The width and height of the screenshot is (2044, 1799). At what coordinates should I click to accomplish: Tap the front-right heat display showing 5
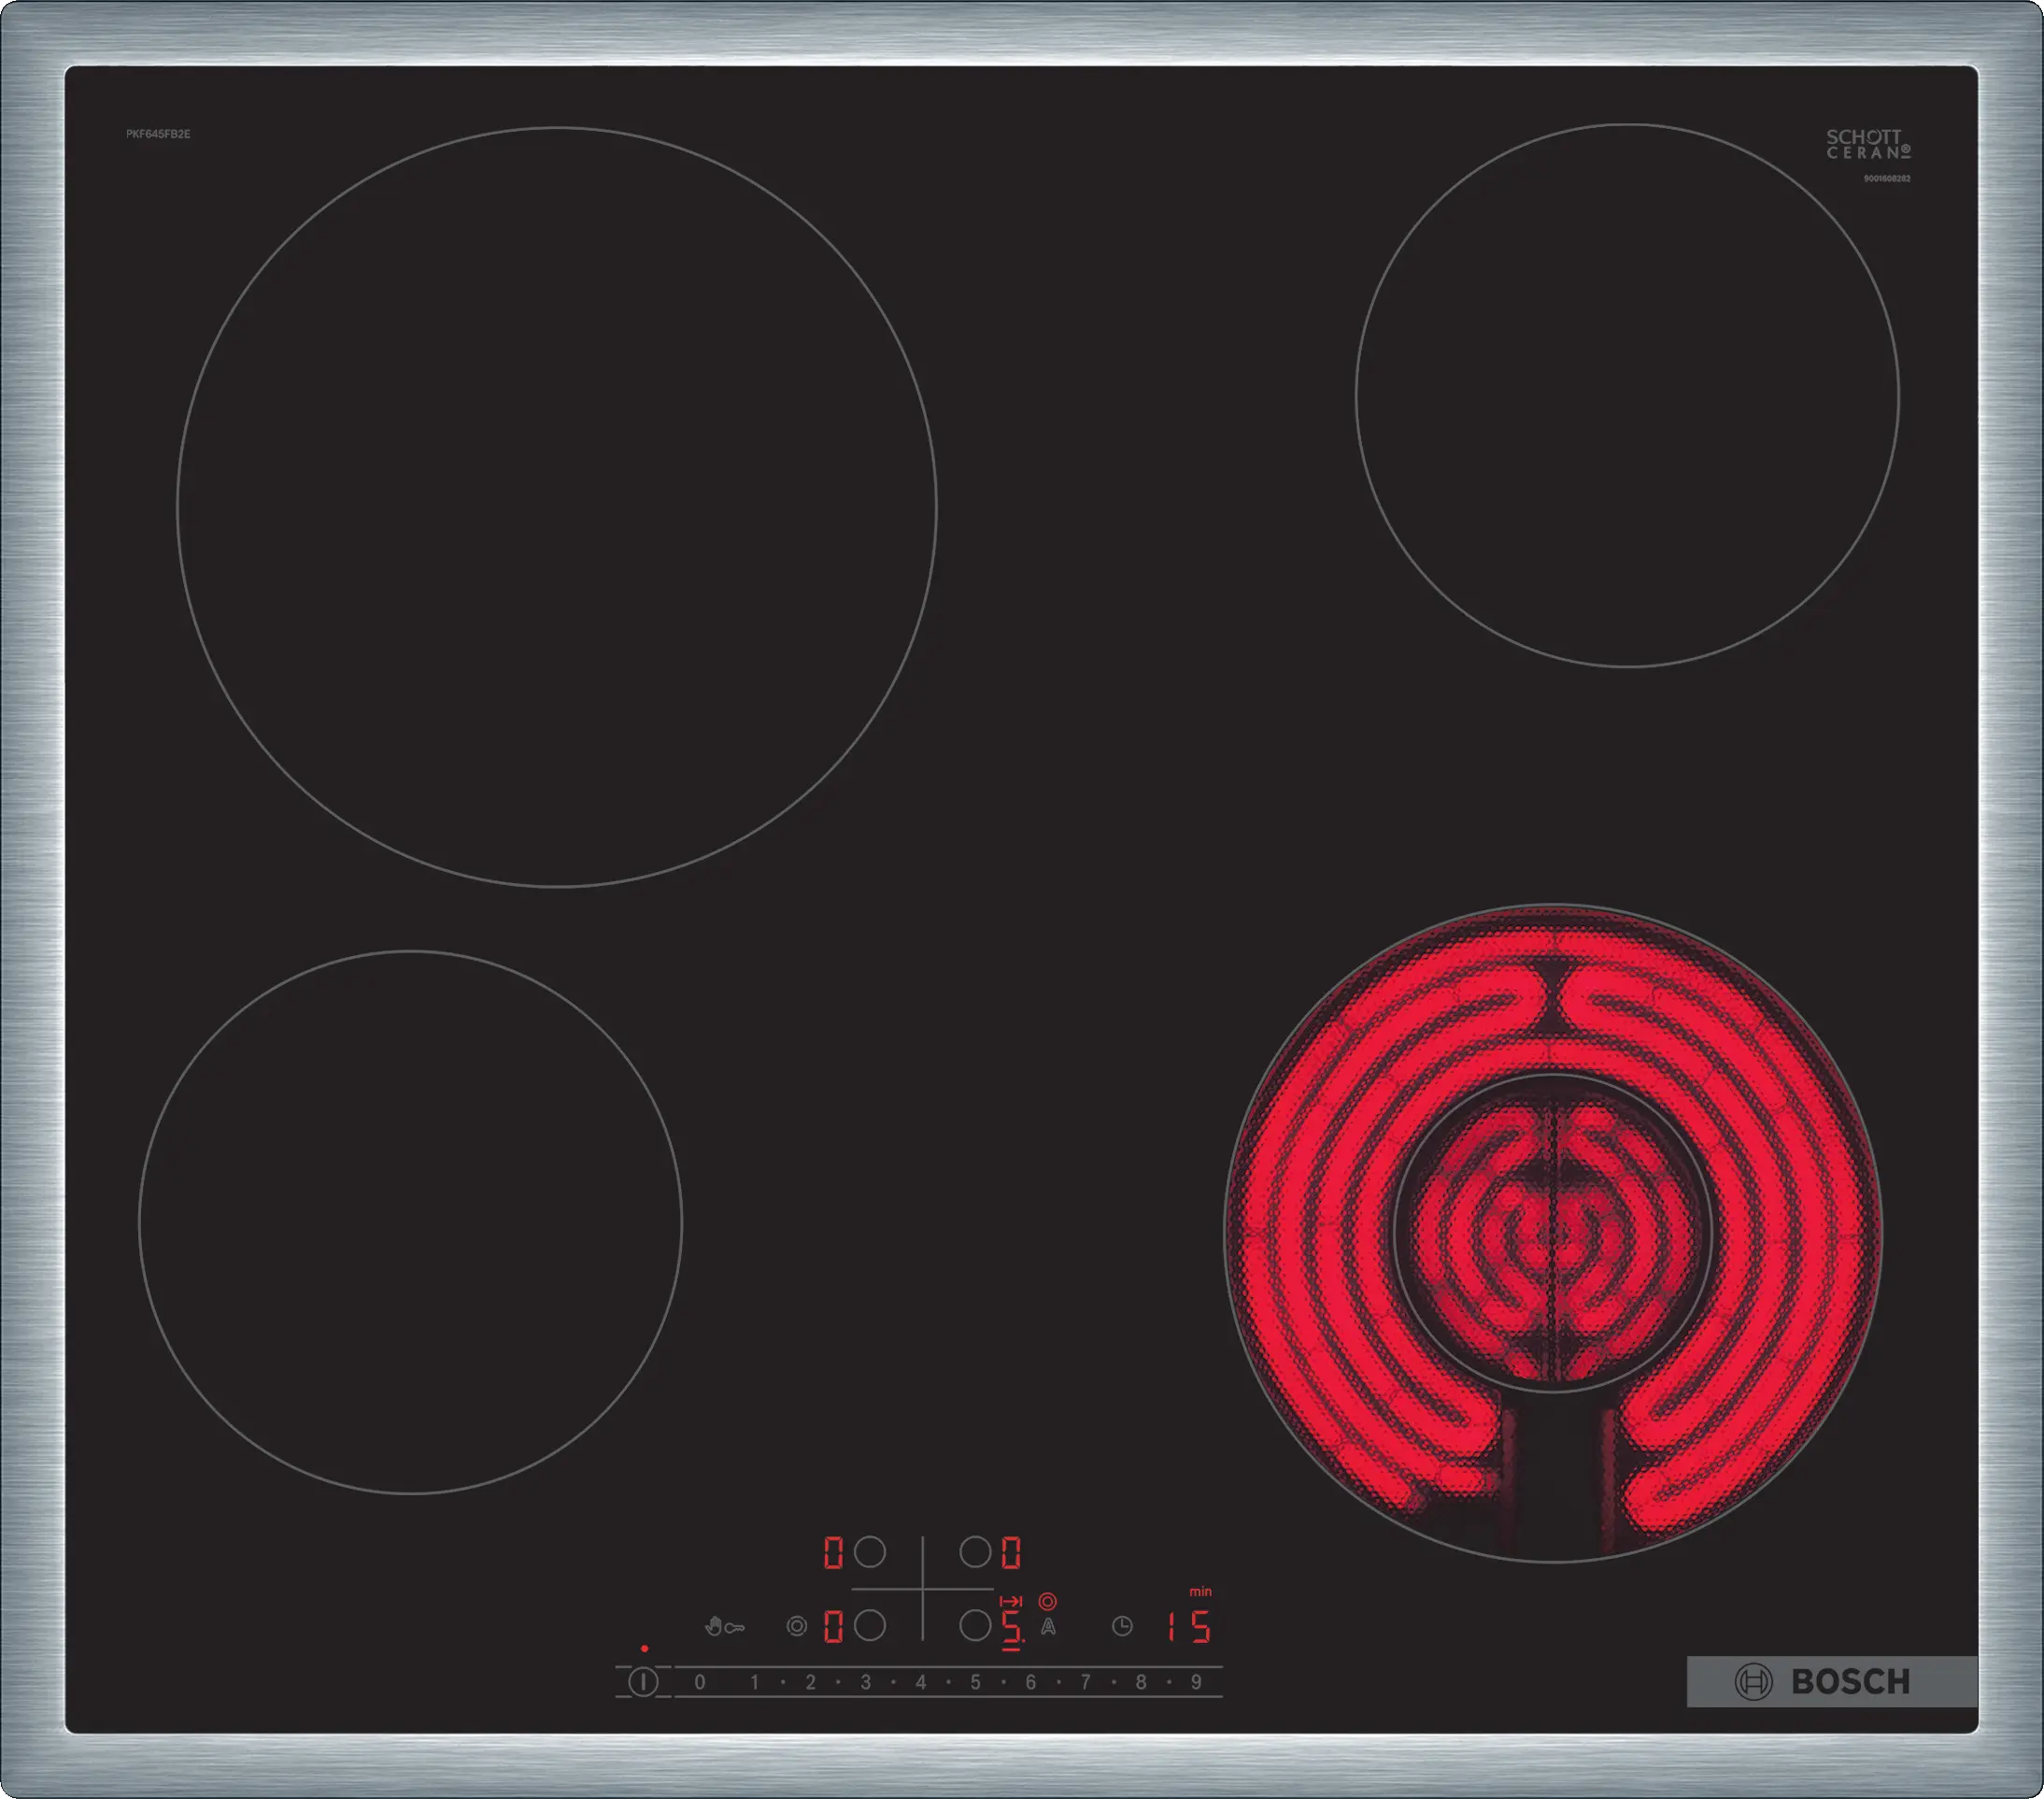click(x=1011, y=1628)
